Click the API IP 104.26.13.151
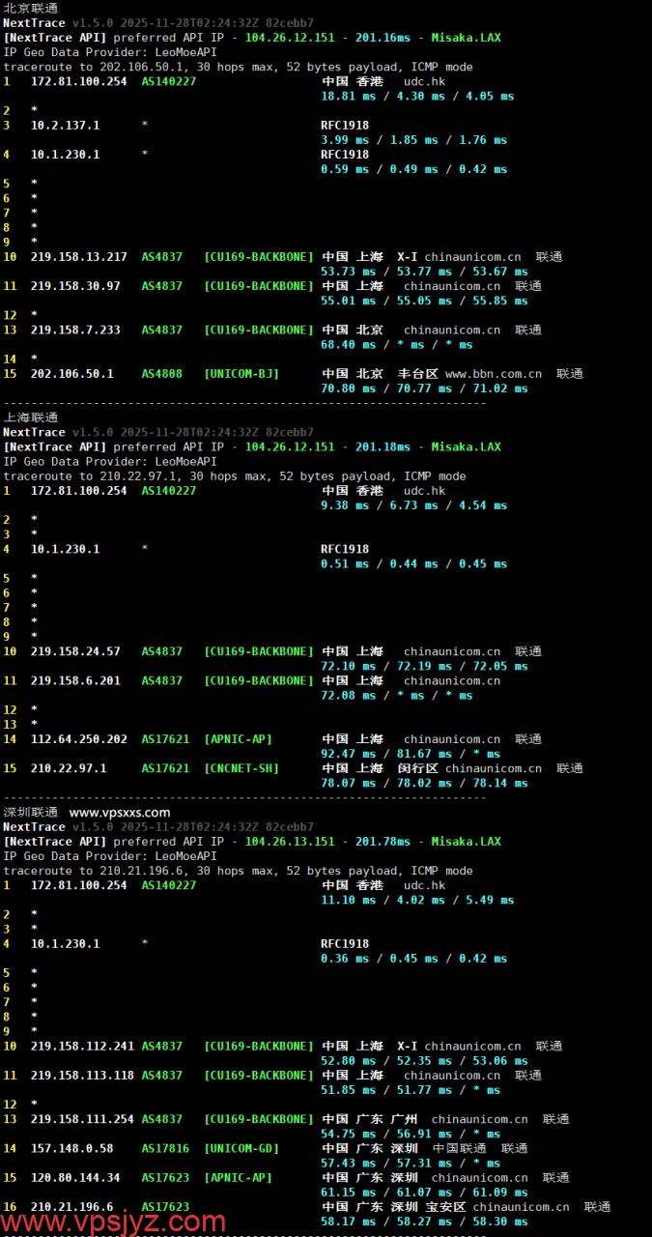Viewport: 652px width, 1237px height. tap(290, 842)
